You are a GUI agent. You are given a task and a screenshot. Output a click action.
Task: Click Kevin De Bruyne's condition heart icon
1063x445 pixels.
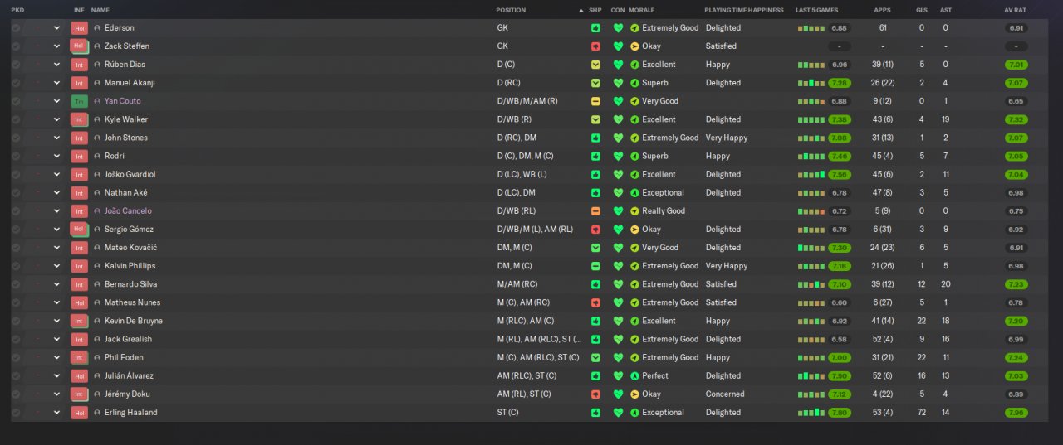tap(618, 321)
